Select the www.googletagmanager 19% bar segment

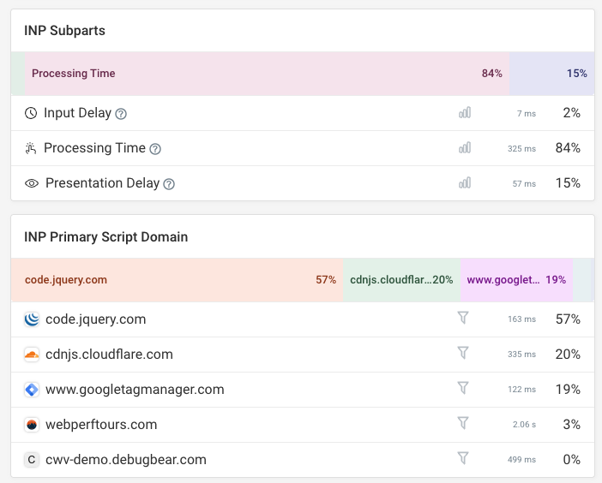coord(516,280)
